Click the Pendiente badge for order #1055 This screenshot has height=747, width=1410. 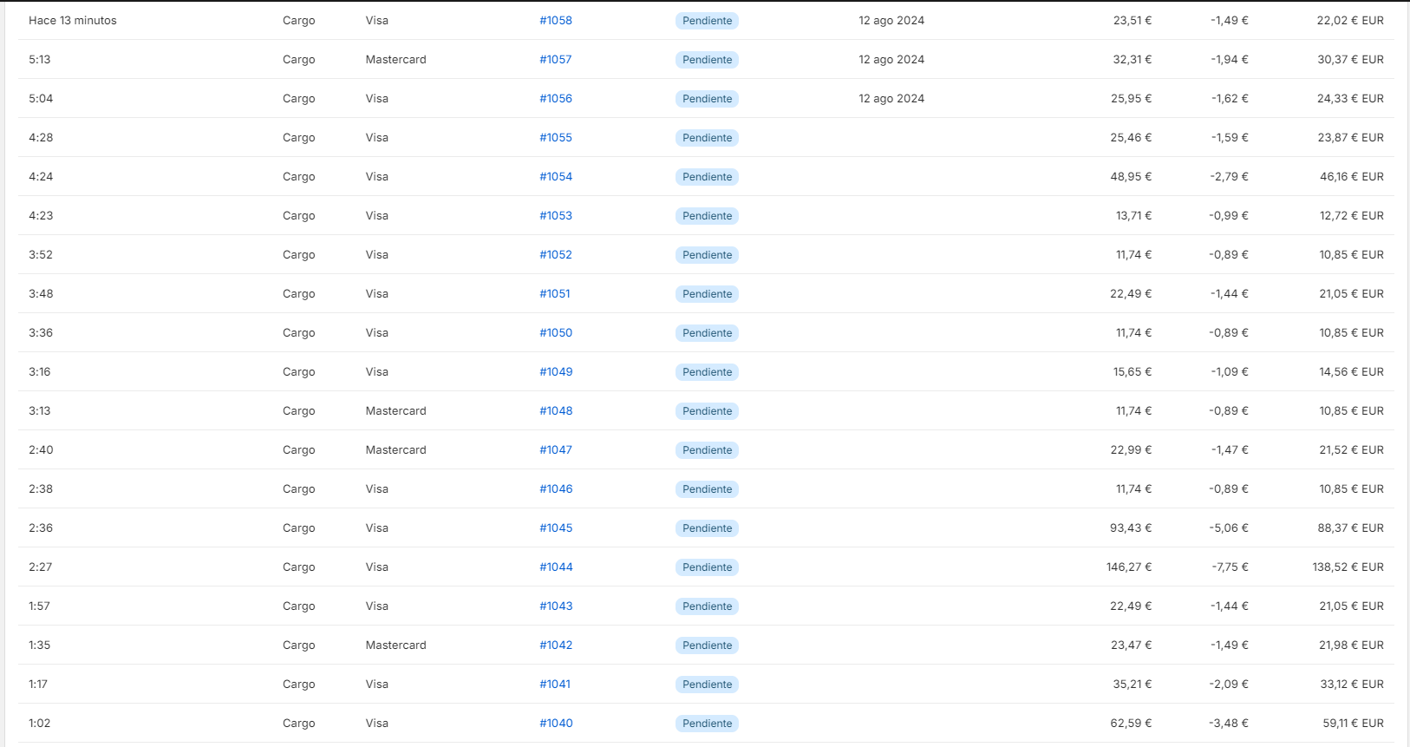[x=707, y=137]
